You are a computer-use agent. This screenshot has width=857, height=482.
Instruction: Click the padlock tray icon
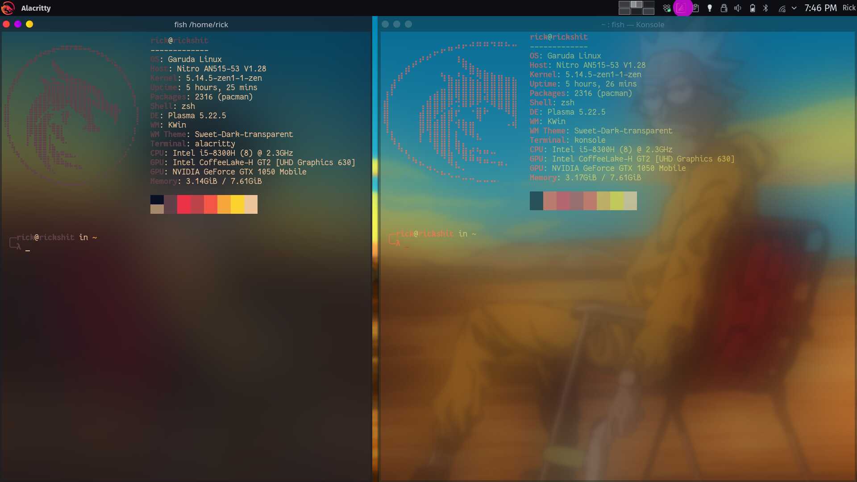point(724,8)
